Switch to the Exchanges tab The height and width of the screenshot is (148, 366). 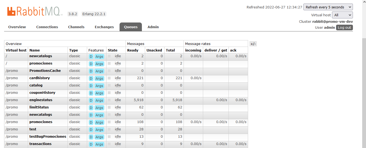tap(104, 27)
